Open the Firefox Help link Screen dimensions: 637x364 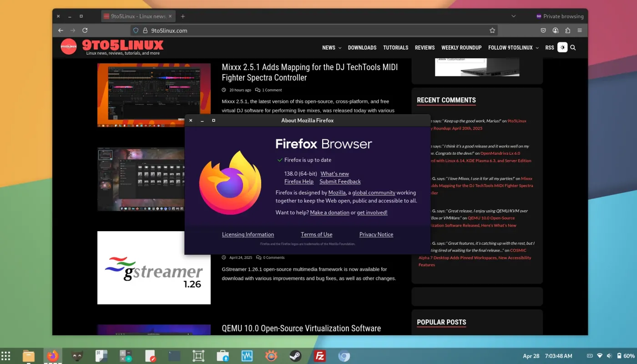[299, 182]
